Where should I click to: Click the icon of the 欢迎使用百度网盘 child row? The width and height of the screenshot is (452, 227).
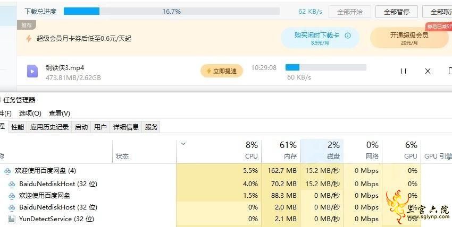[x=12, y=196]
